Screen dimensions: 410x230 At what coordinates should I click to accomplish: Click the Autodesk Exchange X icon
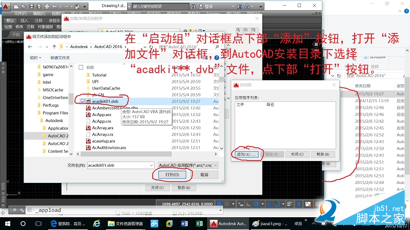click(239, 6)
